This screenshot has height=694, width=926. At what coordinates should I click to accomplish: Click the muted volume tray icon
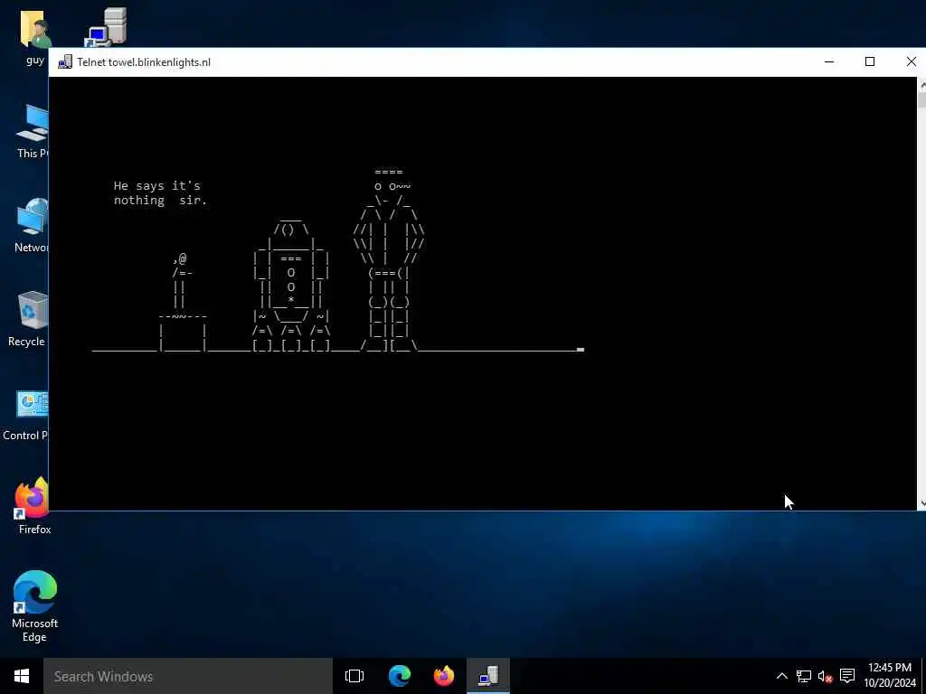825,676
